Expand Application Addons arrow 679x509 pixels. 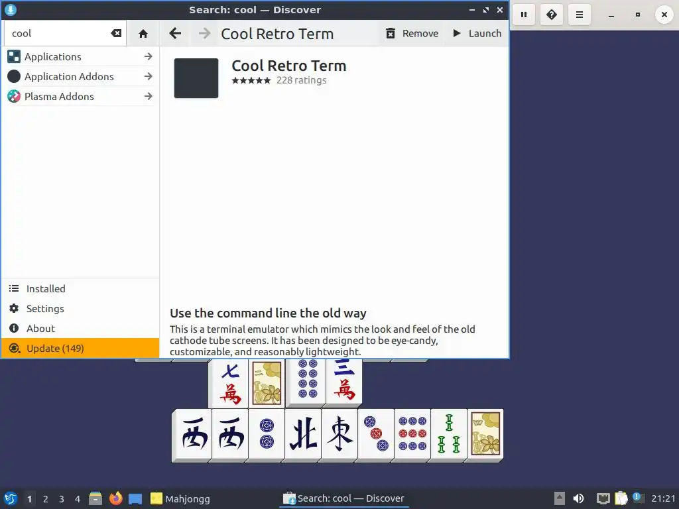click(148, 77)
